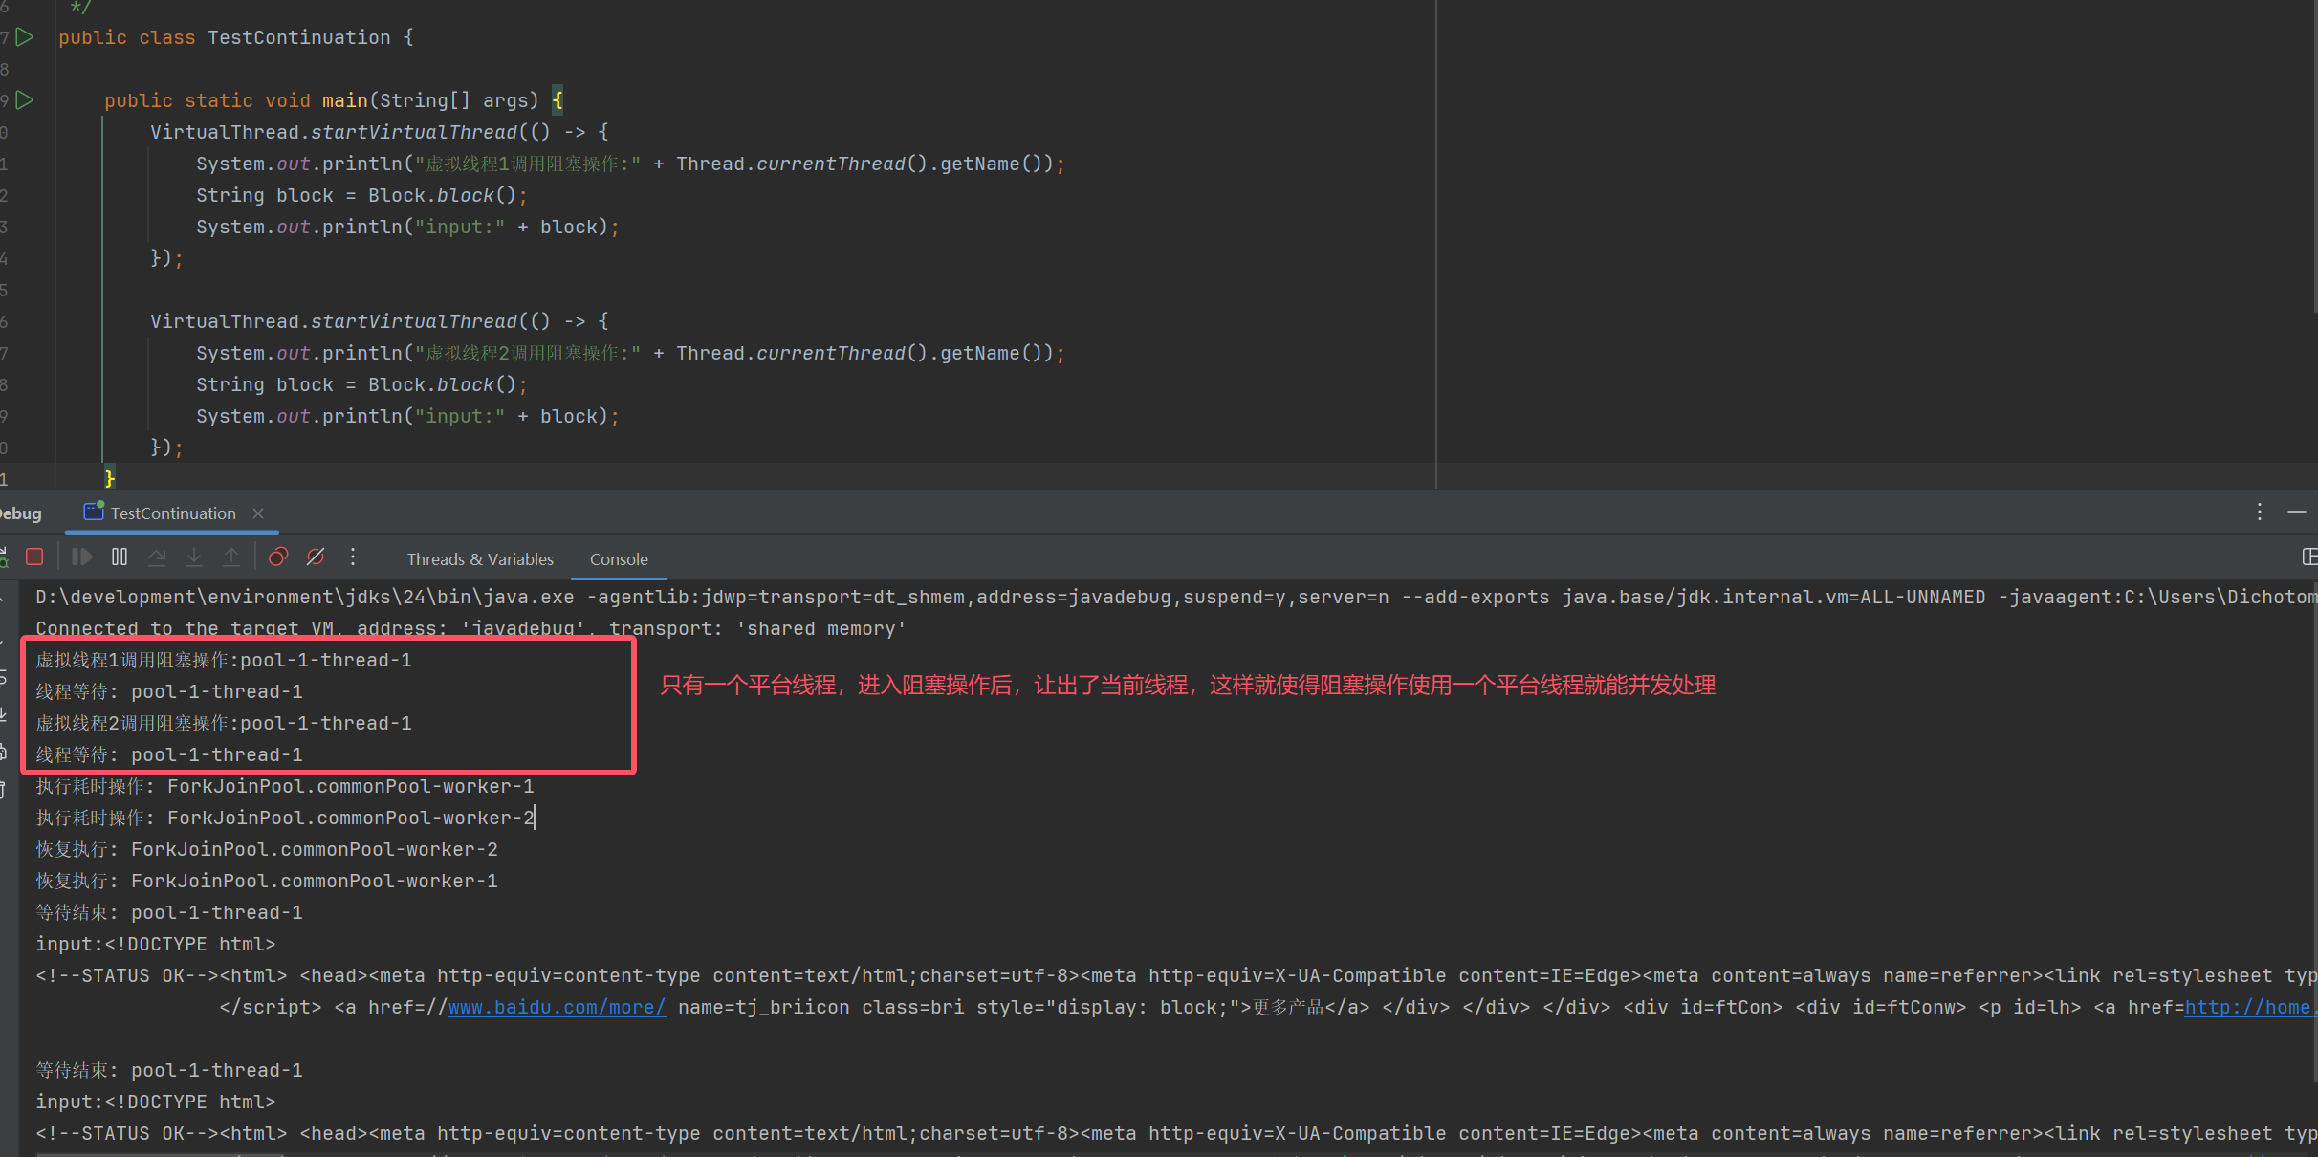The height and width of the screenshot is (1157, 2318).
Task: Open Debug tool window options menu
Action: point(2260,513)
